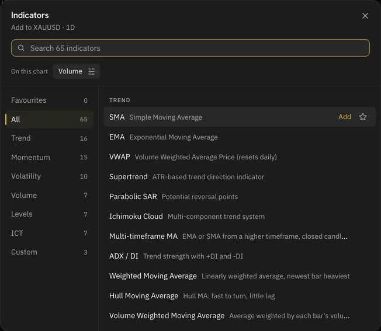Choose the Weighted Moving Average indicator
Screen dimensions: 381x331
pyautogui.click(x=240, y=276)
